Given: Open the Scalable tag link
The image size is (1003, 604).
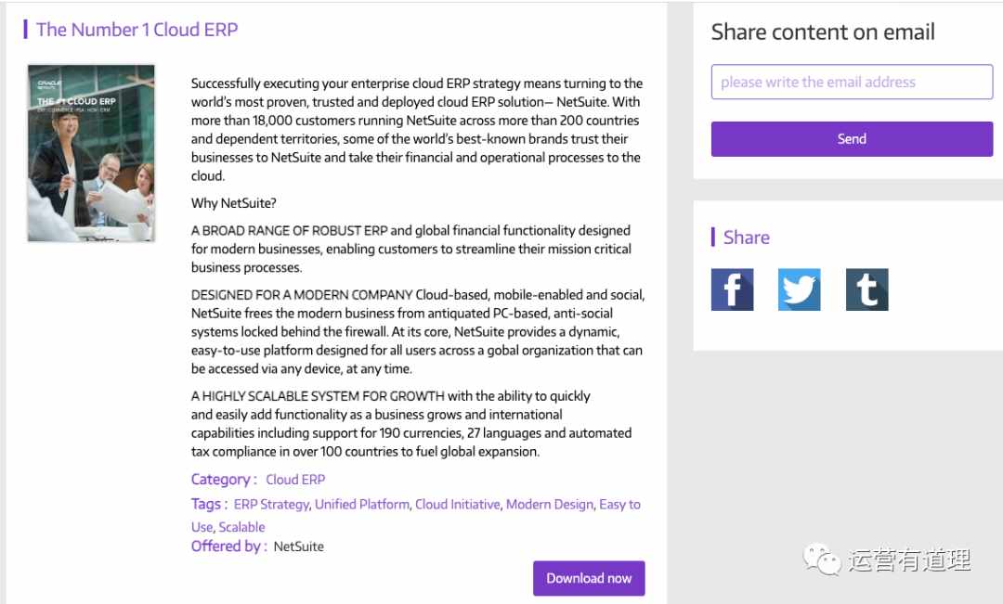Looking at the screenshot, I should pyautogui.click(x=241, y=527).
